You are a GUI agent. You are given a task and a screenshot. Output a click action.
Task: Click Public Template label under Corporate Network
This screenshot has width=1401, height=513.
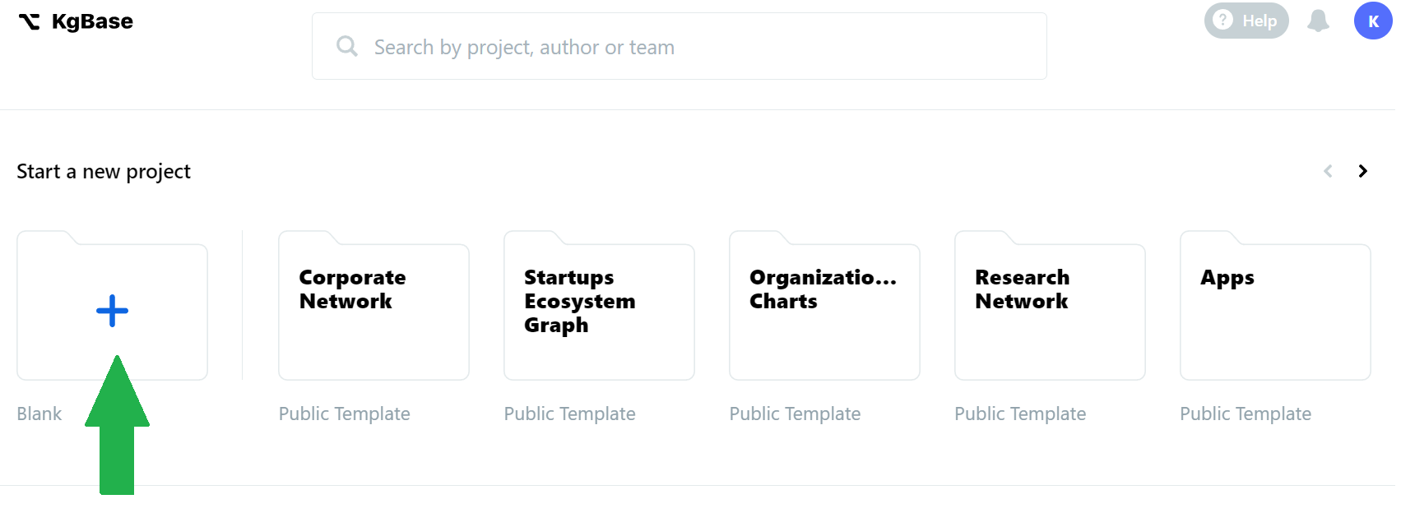[344, 414]
